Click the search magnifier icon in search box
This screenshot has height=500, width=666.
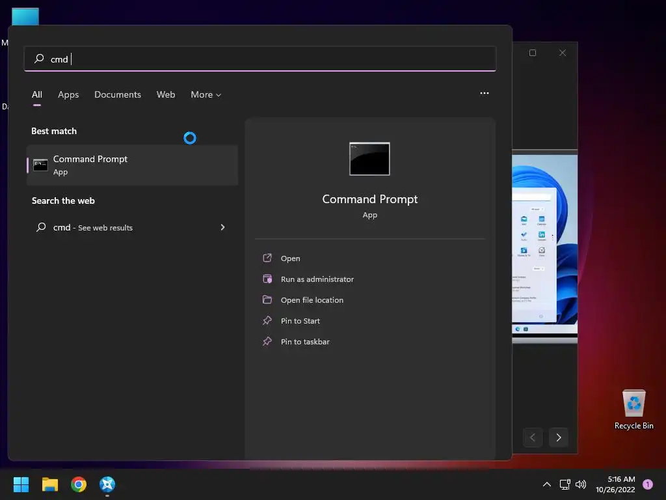click(x=39, y=59)
